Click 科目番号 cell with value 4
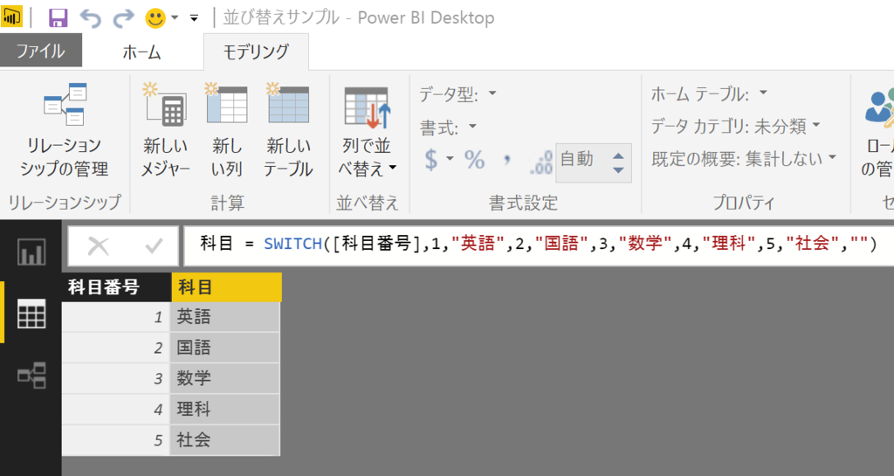Viewport: 894px width, 476px height. tap(116, 410)
